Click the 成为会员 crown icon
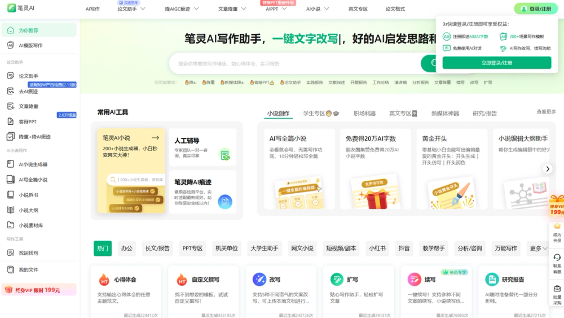Screen dimensions: 564x318 tap(557, 226)
